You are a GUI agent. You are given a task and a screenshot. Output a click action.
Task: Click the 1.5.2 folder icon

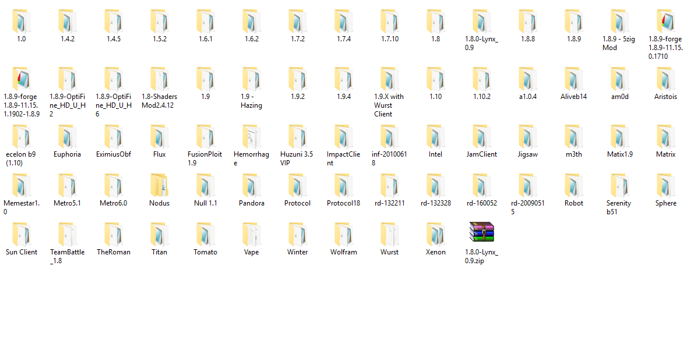[x=160, y=21]
